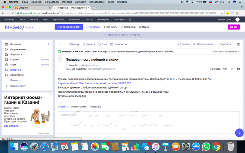This screenshot has height=153, width=245.
Task: Open Chrome three-dot menu
Action: point(242,13)
